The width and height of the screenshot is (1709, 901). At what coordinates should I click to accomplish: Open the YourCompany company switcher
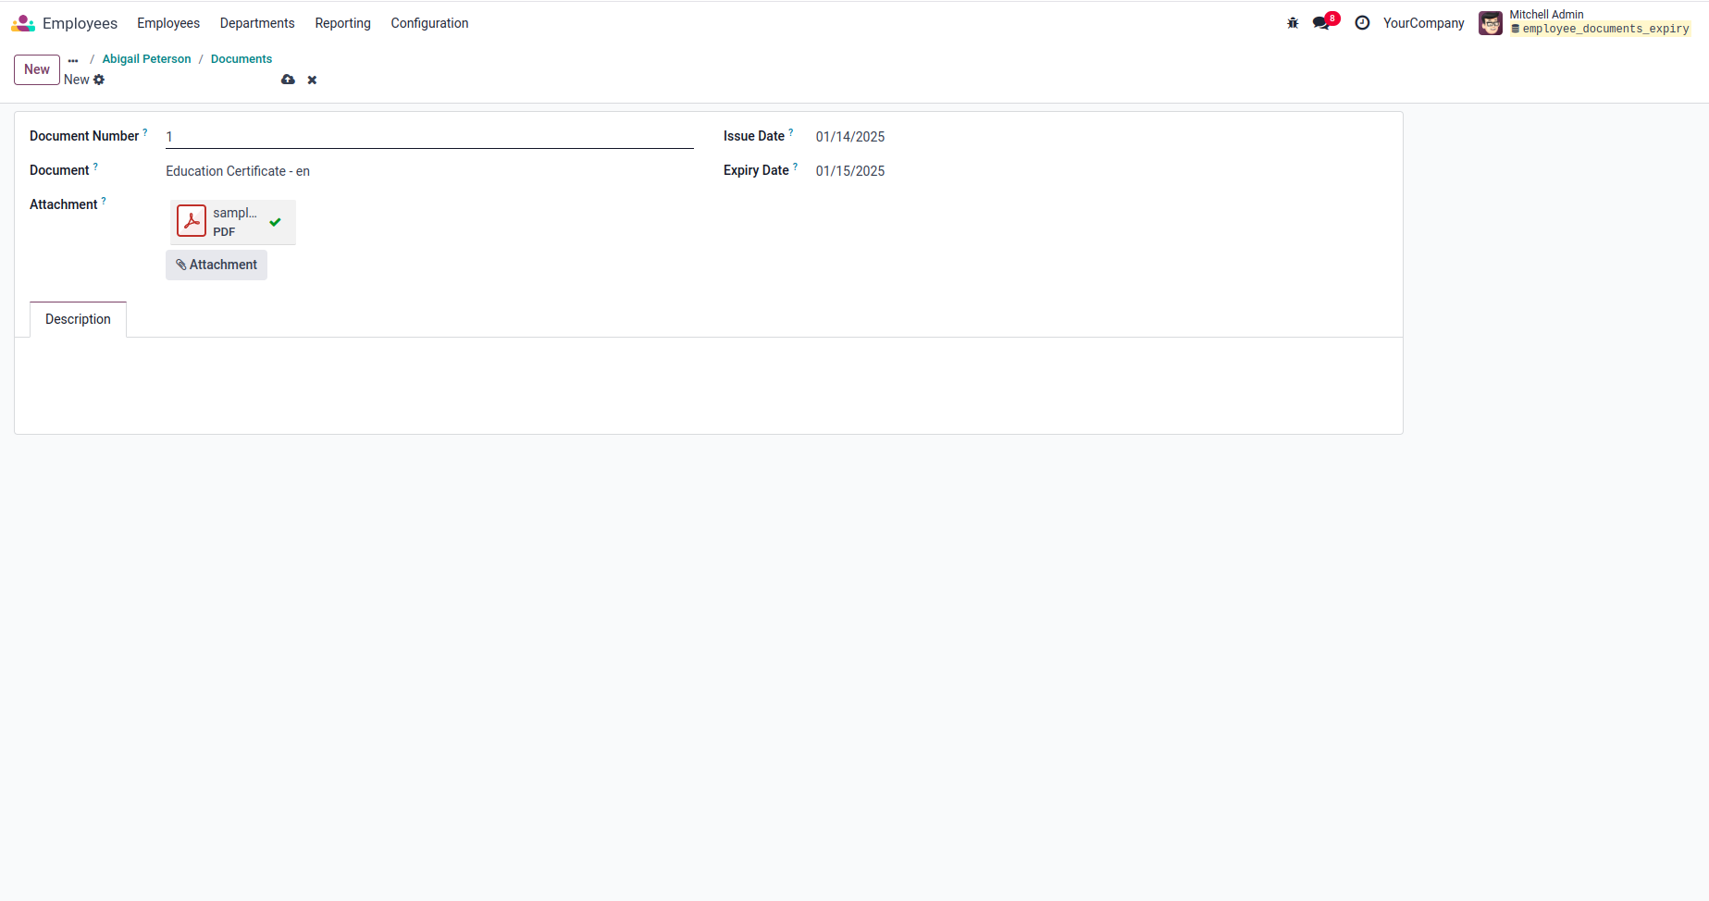[1423, 23]
